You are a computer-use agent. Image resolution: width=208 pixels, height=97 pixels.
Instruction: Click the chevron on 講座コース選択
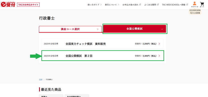[x=98, y=29]
